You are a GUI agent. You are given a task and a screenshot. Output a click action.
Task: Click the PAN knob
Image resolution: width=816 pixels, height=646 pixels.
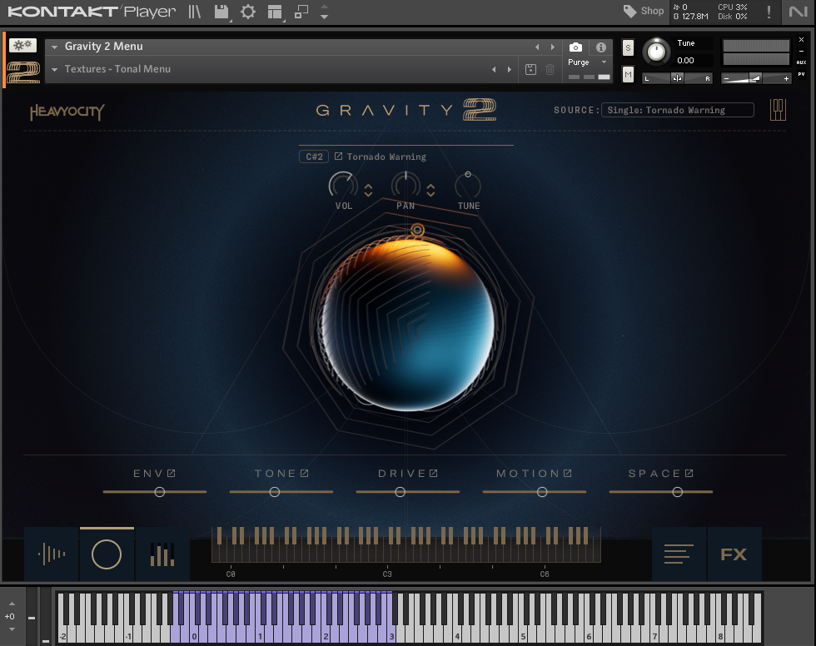point(406,185)
